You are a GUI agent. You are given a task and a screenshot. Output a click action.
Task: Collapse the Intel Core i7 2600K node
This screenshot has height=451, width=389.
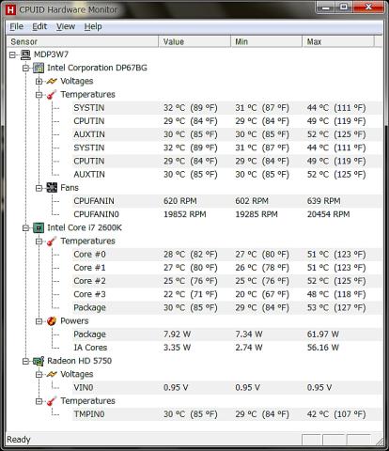[x=26, y=228]
